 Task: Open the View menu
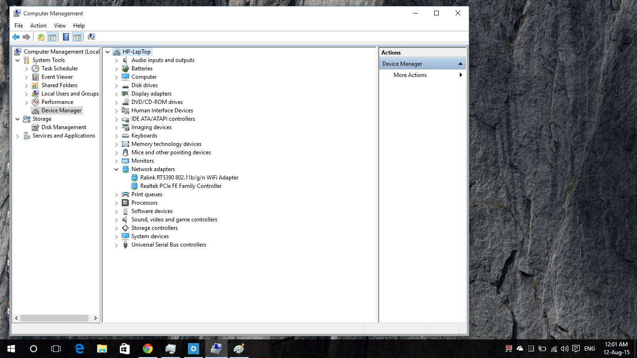(60, 26)
